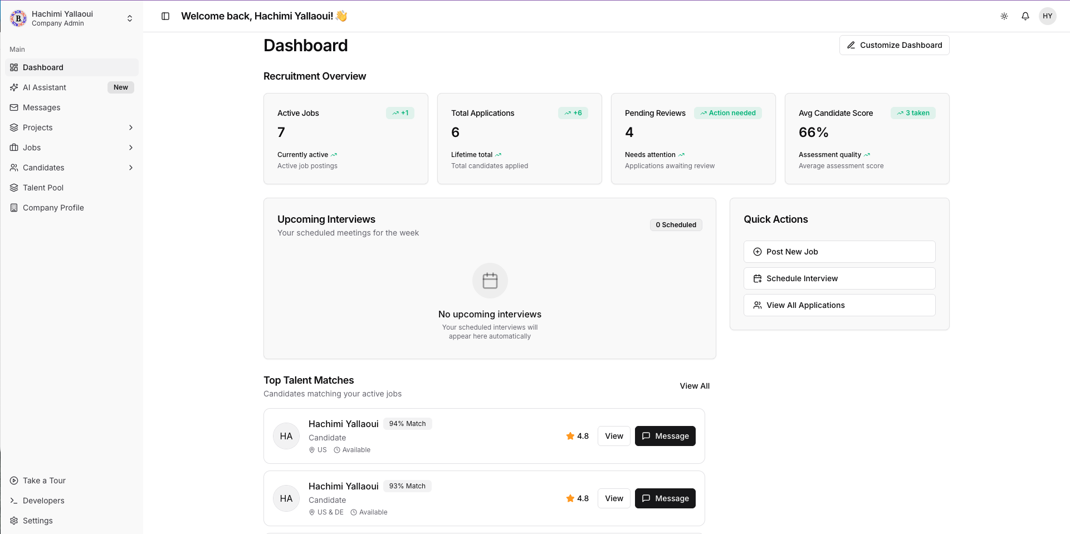The height and width of the screenshot is (534, 1070).
Task: Click the 0 Scheduled badge
Action: click(x=676, y=225)
